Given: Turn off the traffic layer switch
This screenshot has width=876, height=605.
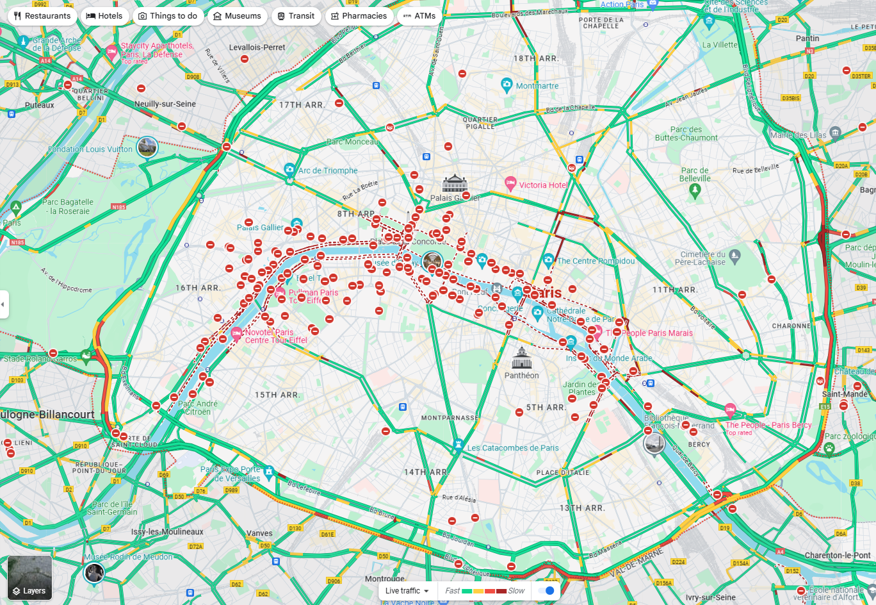Looking at the screenshot, I should [546, 591].
